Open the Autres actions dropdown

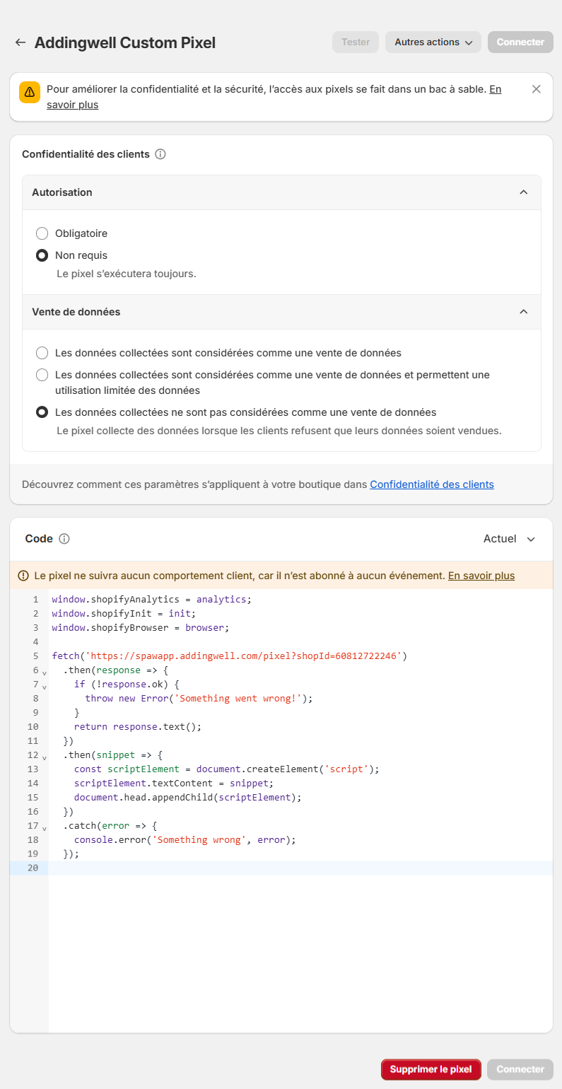433,42
